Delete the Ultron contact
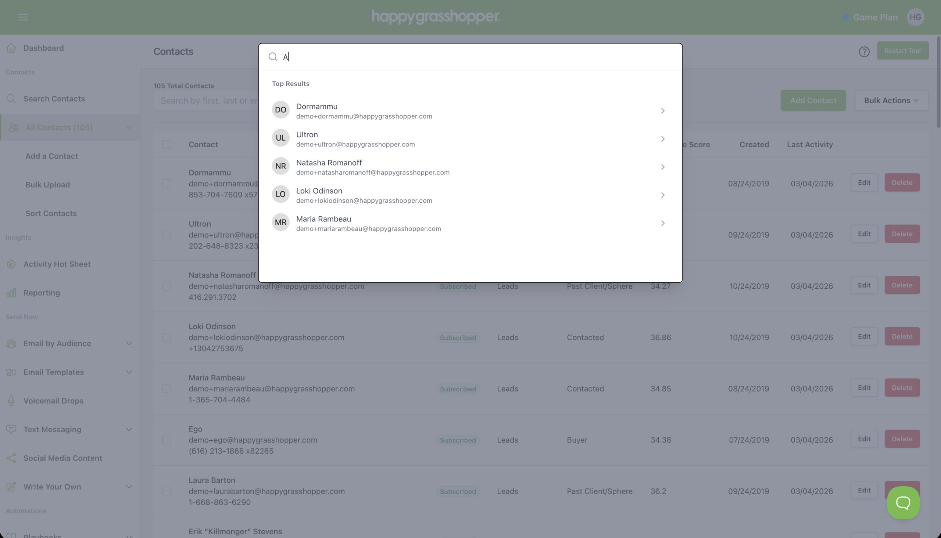This screenshot has width=941, height=538. point(902,234)
